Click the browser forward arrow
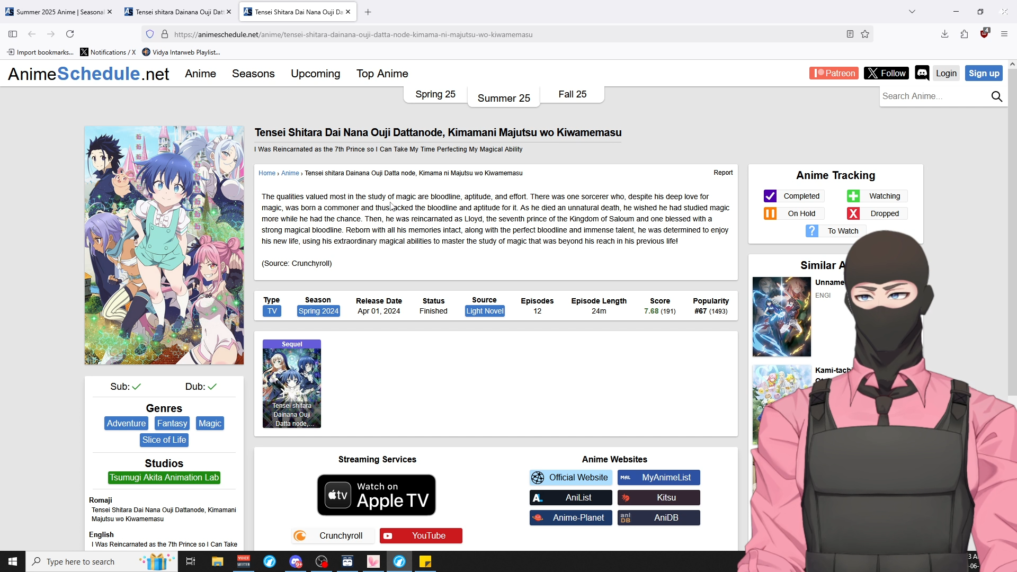The image size is (1017, 572). coord(51,34)
